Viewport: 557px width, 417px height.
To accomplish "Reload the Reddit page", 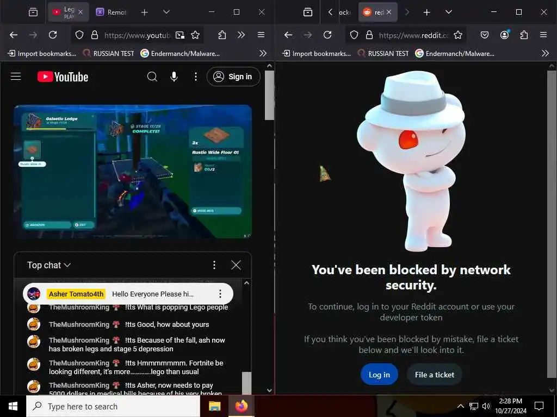I will tap(327, 35).
